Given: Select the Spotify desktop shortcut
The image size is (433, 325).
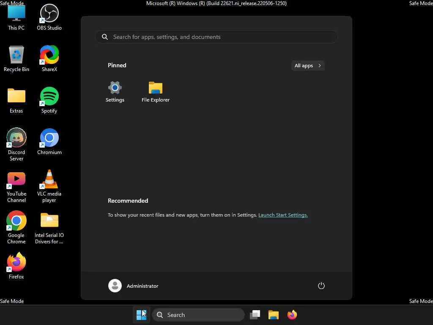Looking at the screenshot, I should pos(49,100).
